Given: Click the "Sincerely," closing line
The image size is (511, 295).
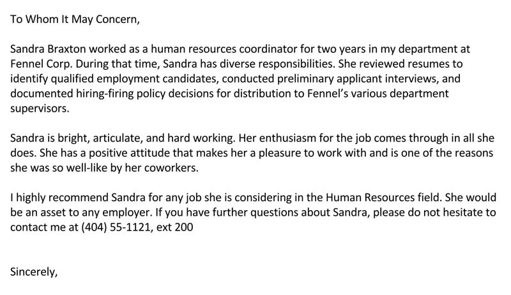Looking at the screenshot, I should (34, 272).
